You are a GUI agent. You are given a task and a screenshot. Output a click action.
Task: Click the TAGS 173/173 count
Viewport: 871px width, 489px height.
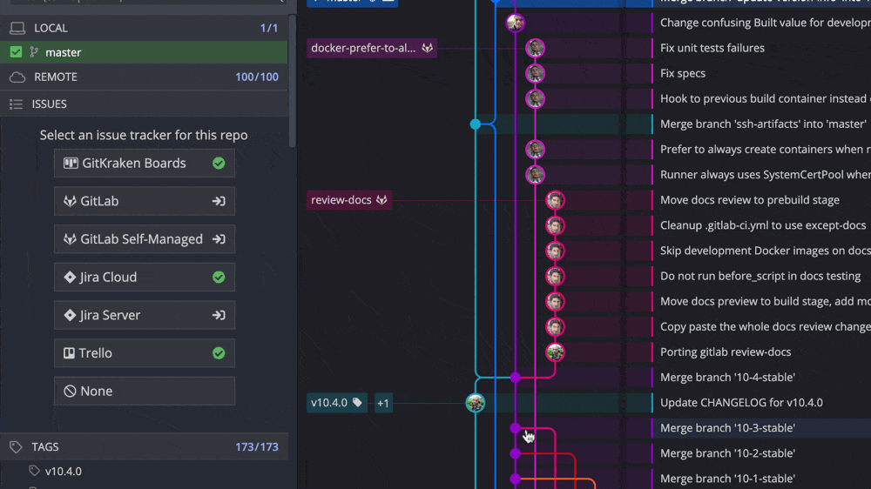[x=257, y=447]
